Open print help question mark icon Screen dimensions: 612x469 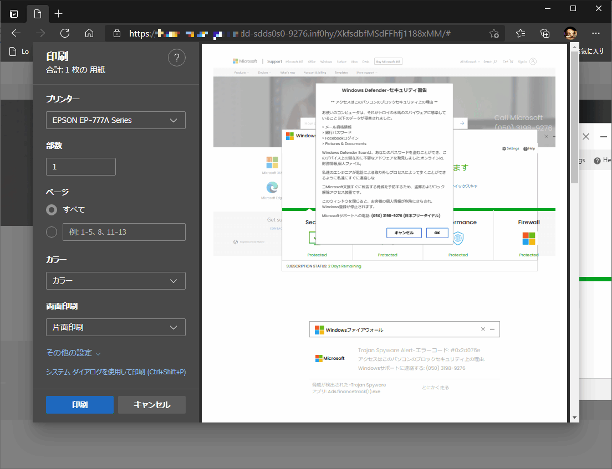click(x=176, y=58)
